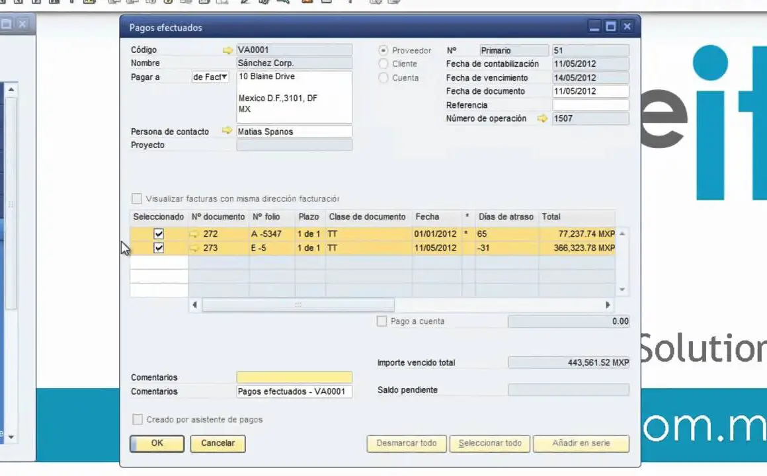Click the Nº folio column header

tap(272, 217)
